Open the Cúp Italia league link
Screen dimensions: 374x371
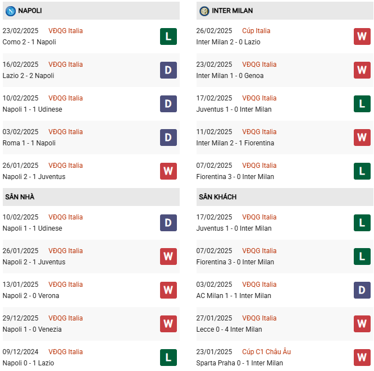256,31
